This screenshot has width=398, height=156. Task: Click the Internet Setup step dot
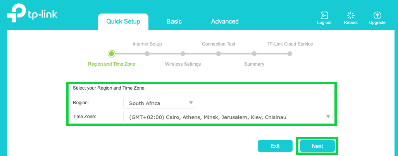tap(147, 54)
